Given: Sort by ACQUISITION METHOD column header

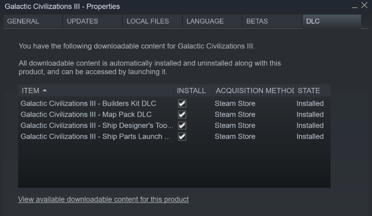Looking at the screenshot, I should (254, 91).
